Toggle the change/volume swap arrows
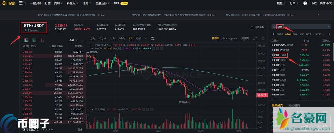The width and height of the screenshot is (334, 133). (x=329, y=41)
